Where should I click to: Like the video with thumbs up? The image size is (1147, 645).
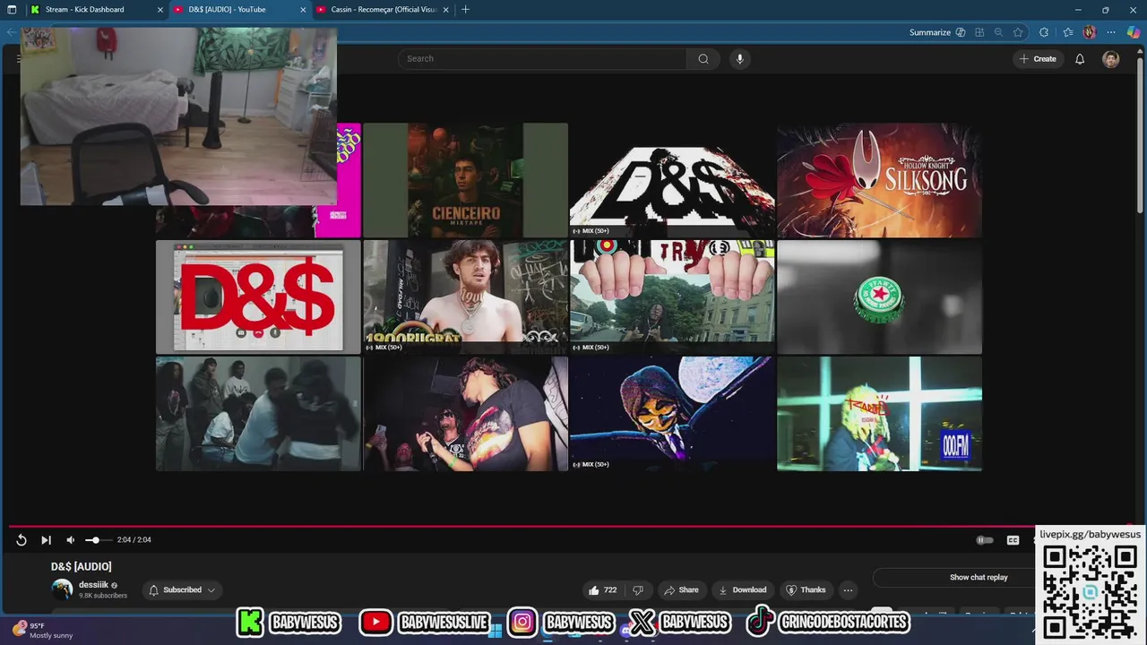coord(601,589)
